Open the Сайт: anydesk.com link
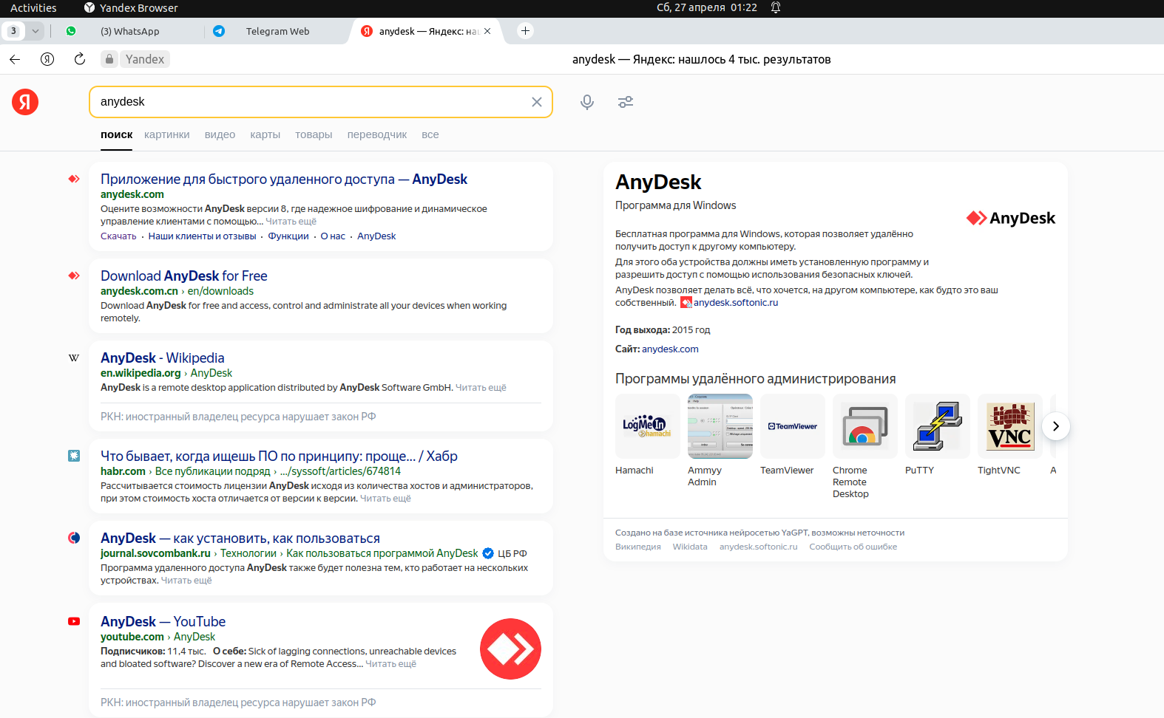This screenshot has width=1164, height=718. 670,349
